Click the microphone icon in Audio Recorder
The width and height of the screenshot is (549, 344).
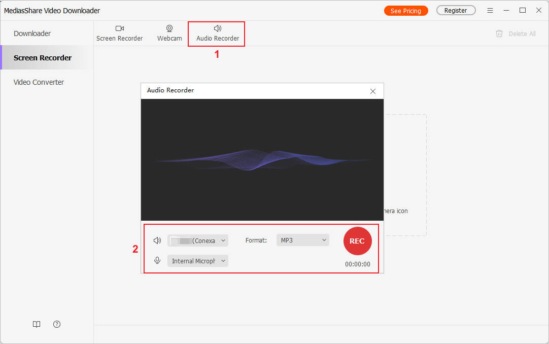click(157, 260)
